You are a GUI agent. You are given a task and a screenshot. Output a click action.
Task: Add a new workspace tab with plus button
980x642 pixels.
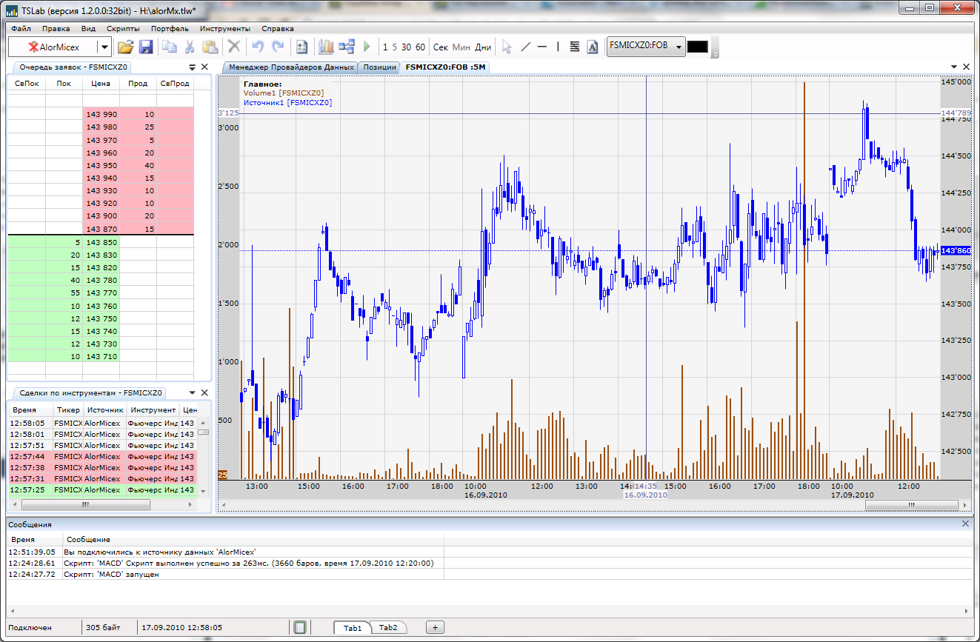(436, 627)
